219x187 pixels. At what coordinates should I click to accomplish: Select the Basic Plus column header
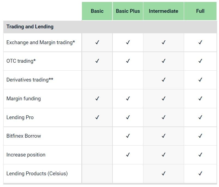tap(128, 11)
